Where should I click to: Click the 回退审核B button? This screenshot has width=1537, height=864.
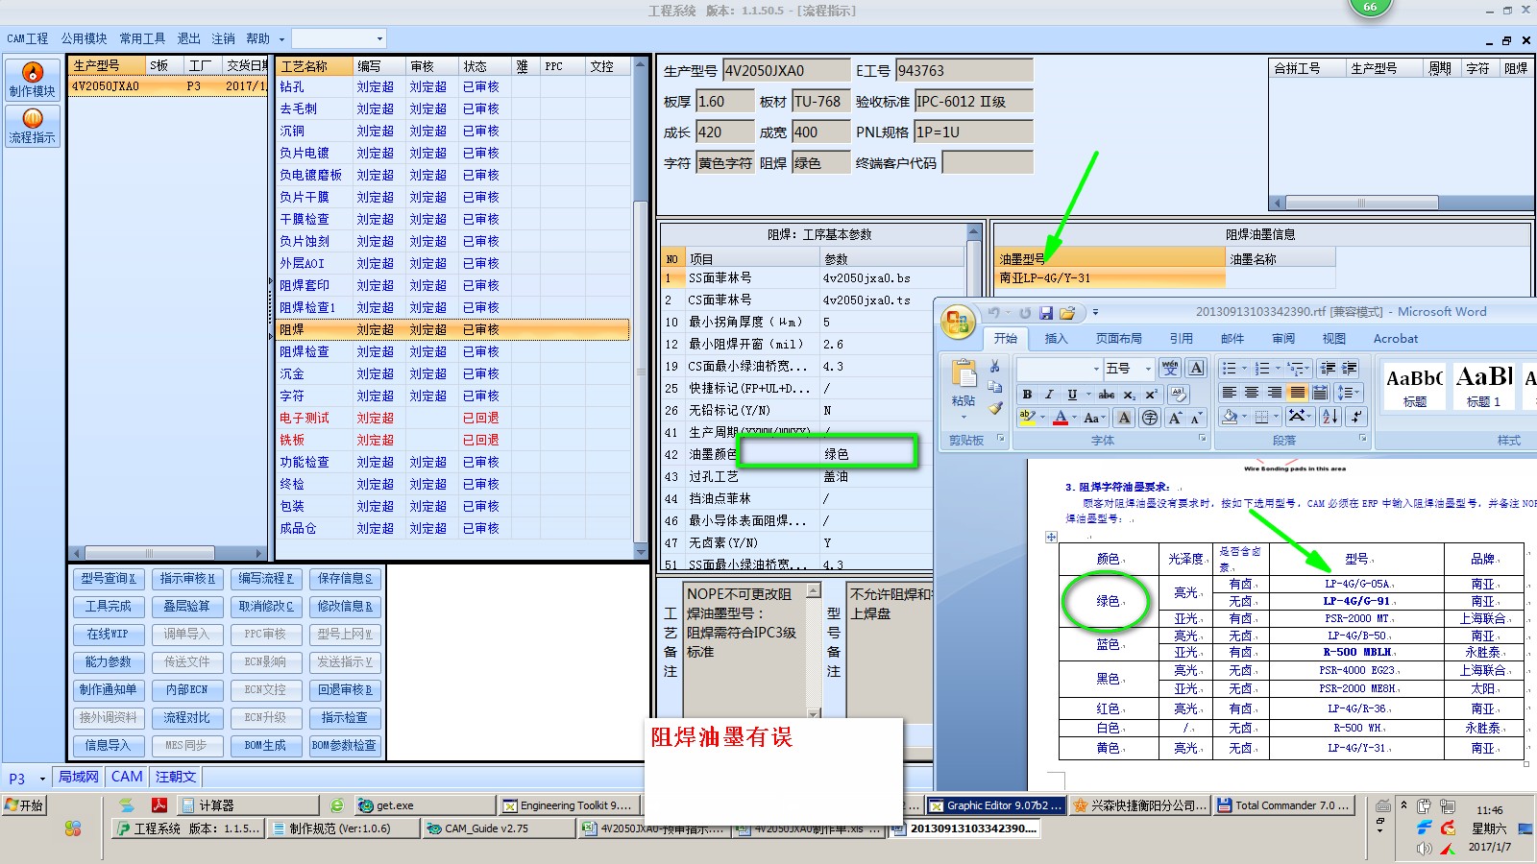pyautogui.click(x=345, y=690)
